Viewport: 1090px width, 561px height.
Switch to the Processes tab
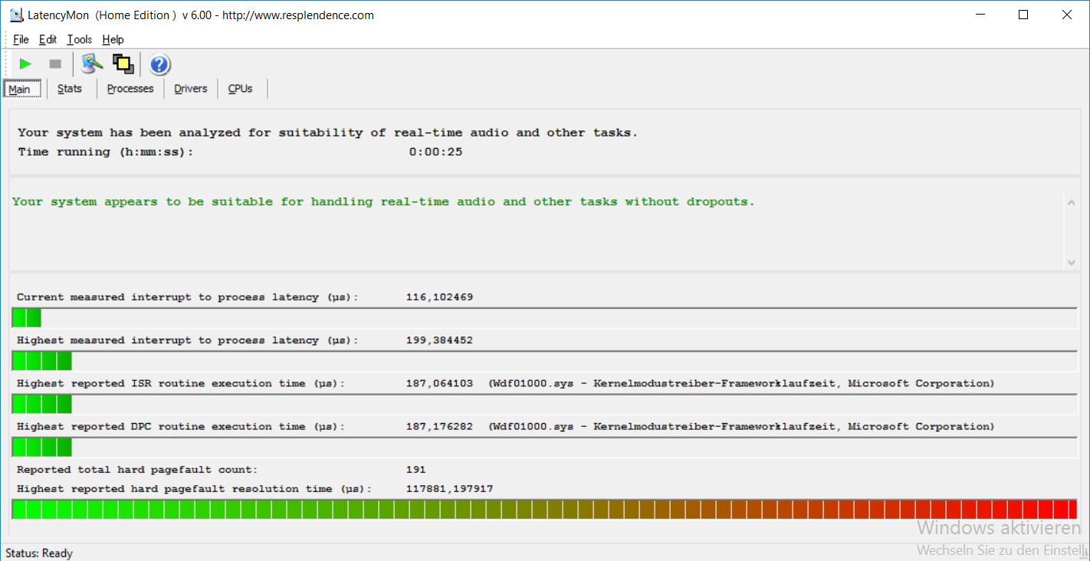pos(130,89)
